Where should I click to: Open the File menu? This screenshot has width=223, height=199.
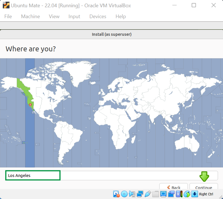pyautogui.click(x=8, y=17)
